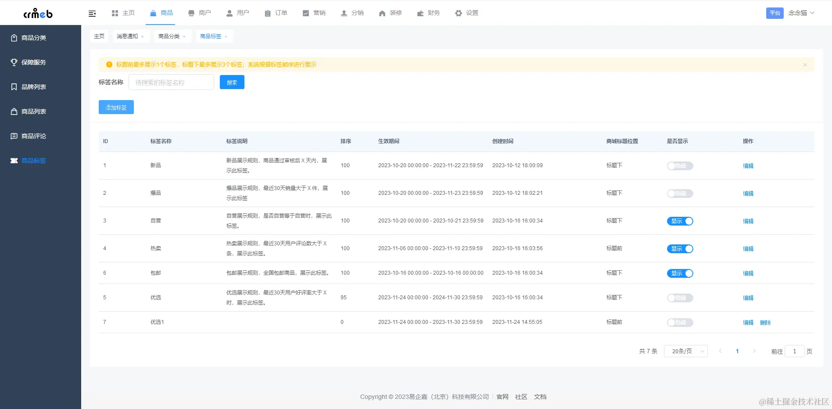This screenshot has height=409, width=832.
Task: Toggle display switch for 新品 tag
Action: point(680,166)
